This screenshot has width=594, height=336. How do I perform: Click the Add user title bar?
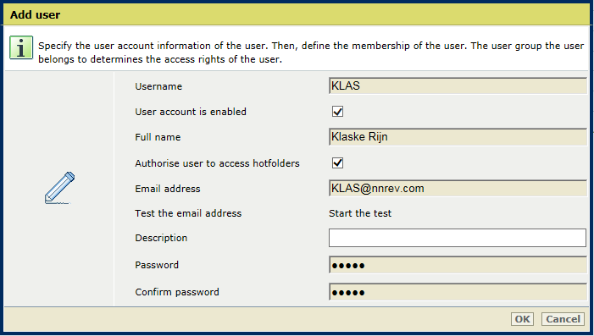coord(297,14)
